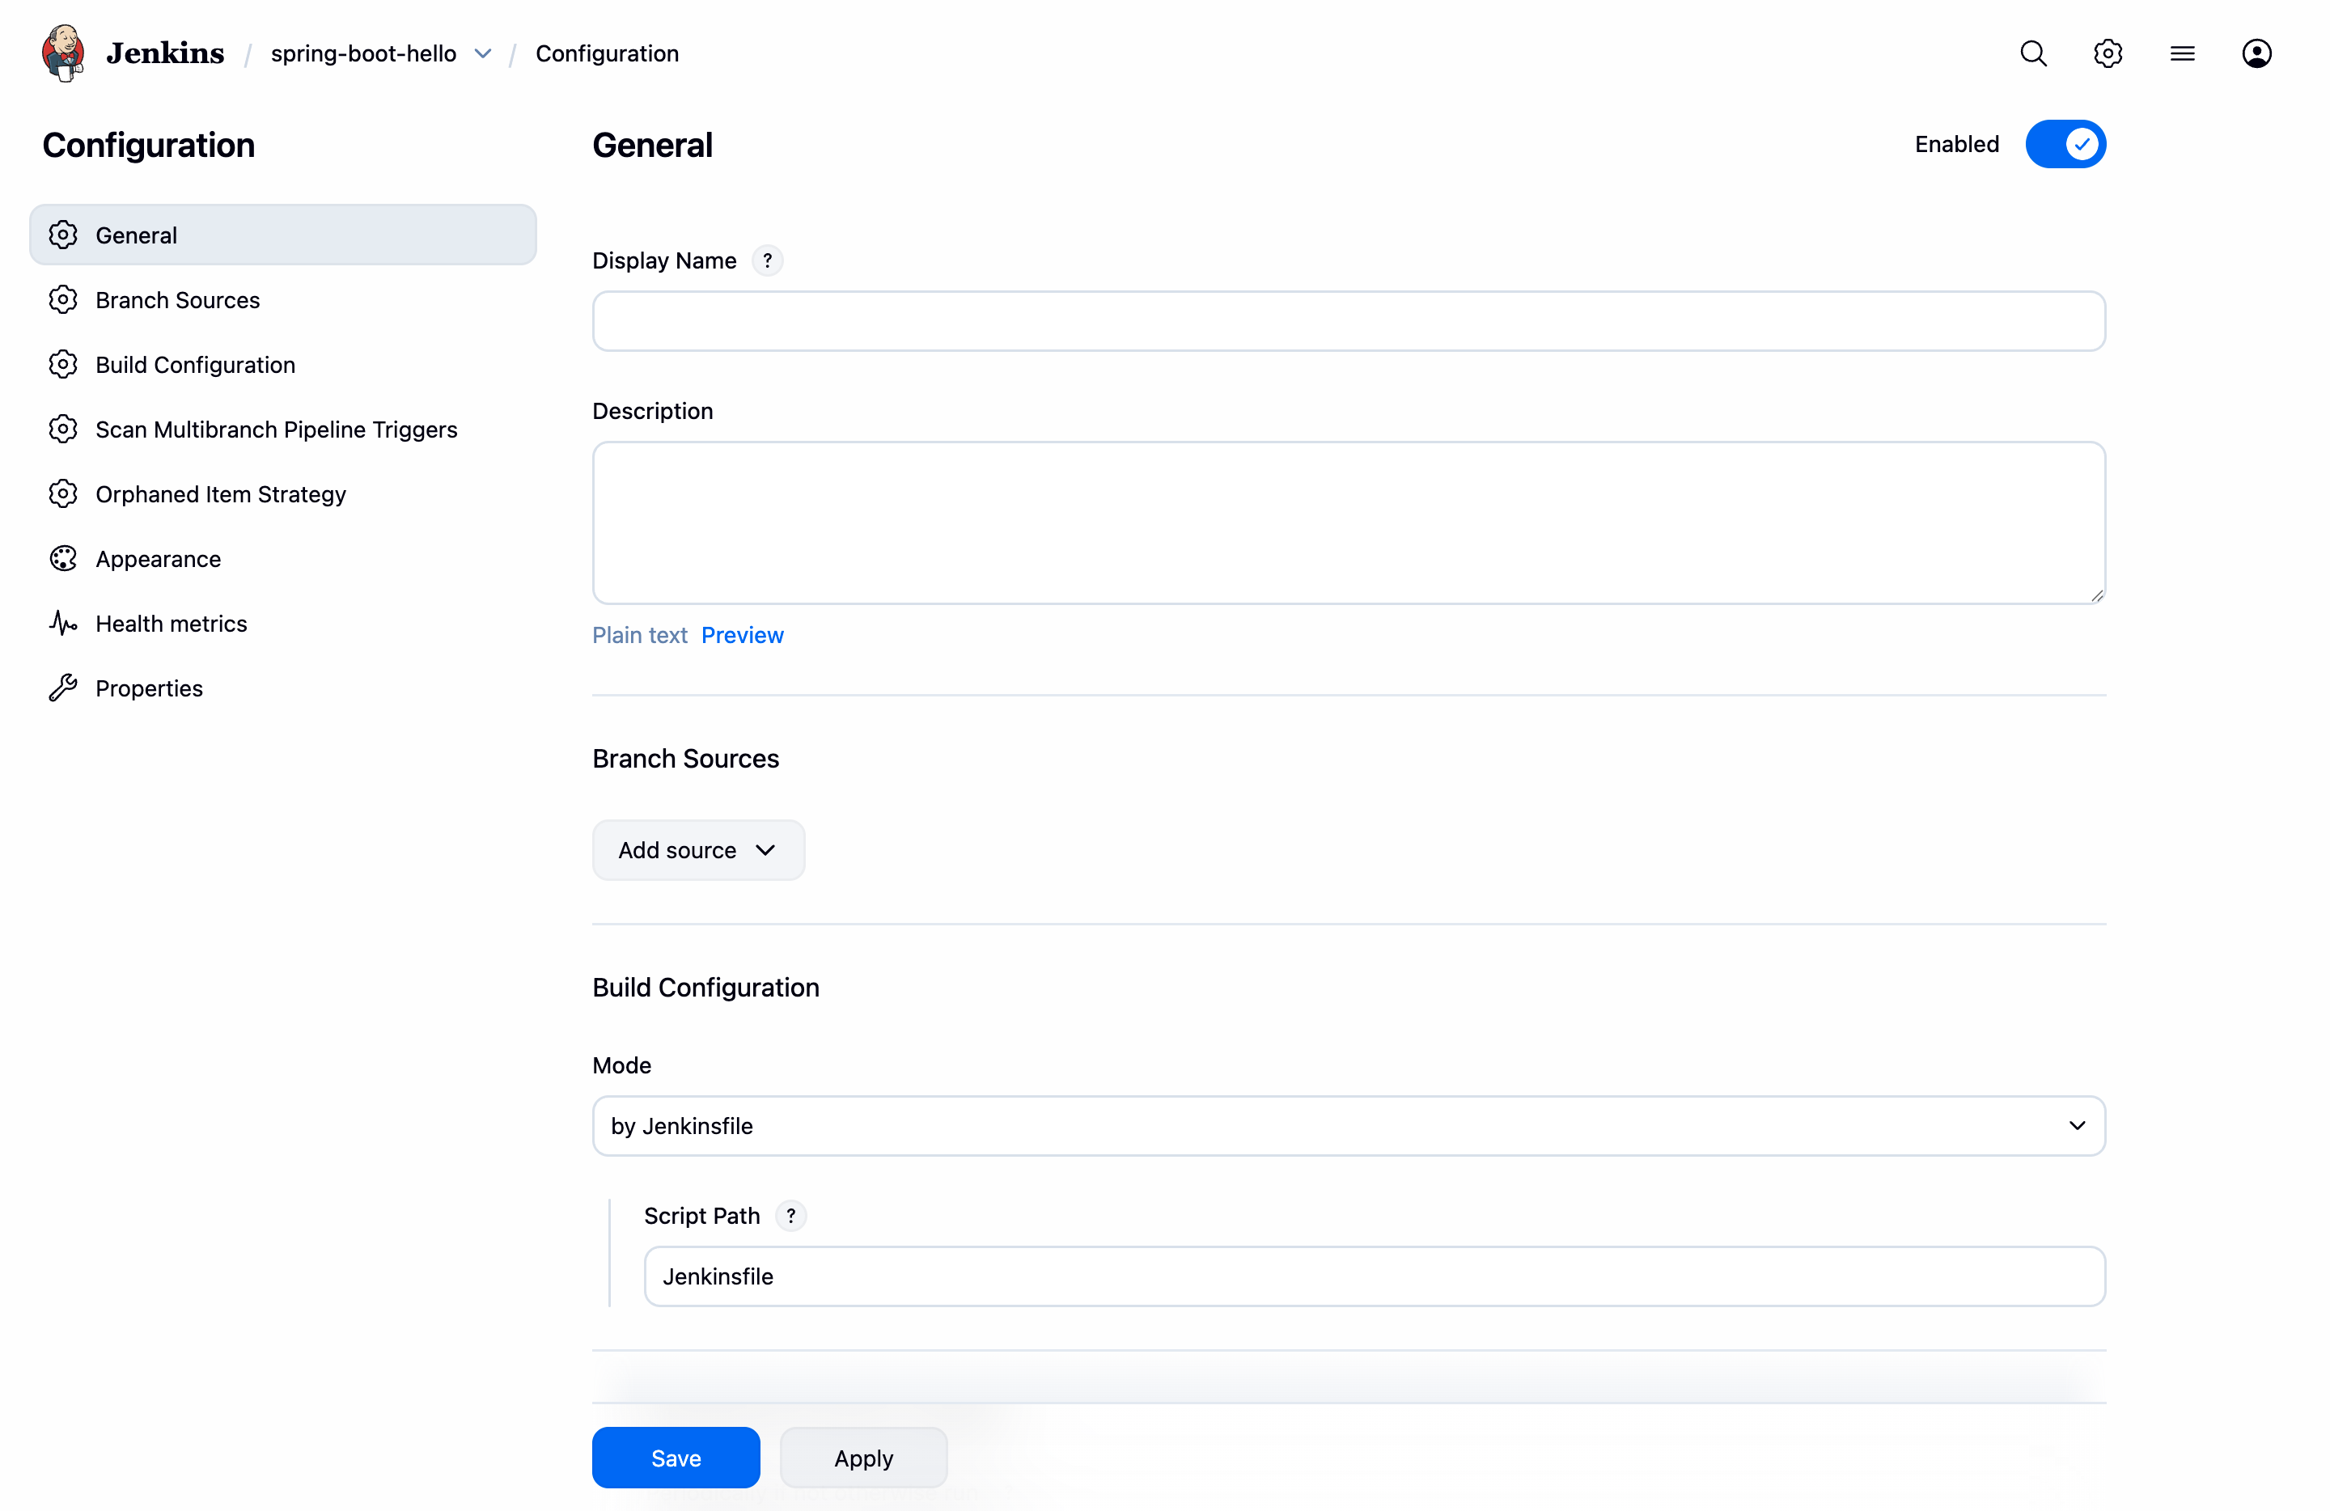Viewport: 2330px width, 1511px height.
Task: Go to Branch Sources sidebar section
Action: point(177,299)
